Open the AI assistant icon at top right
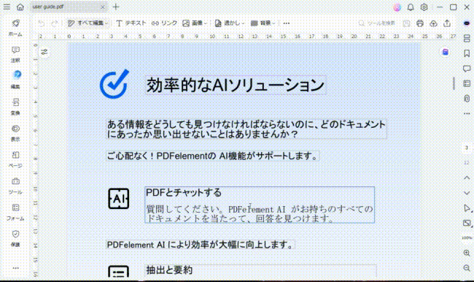474x282 pixels. 467,23
